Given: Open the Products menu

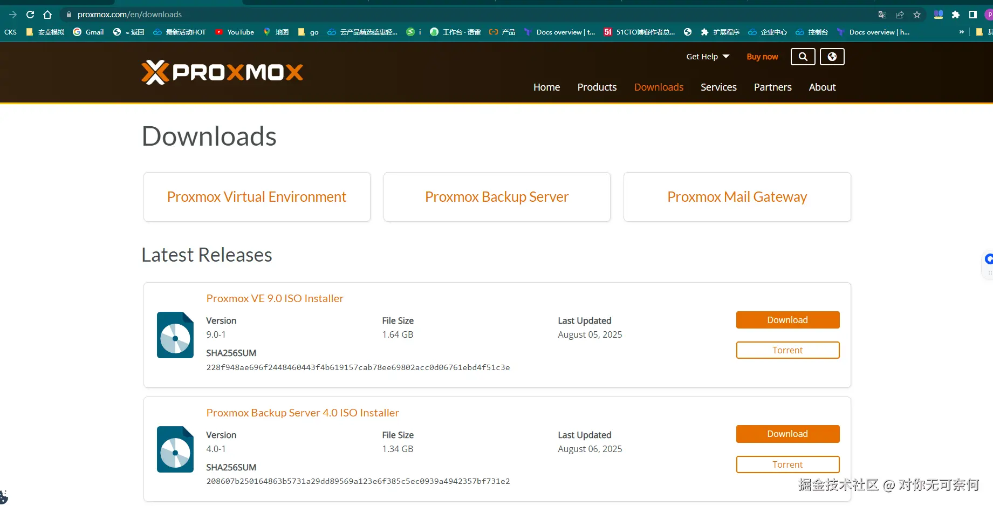Looking at the screenshot, I should coord(597,87).
